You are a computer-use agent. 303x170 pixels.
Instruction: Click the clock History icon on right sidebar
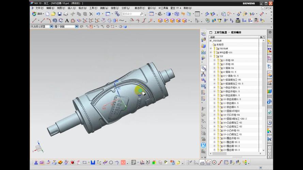click(x=270, y=123)
